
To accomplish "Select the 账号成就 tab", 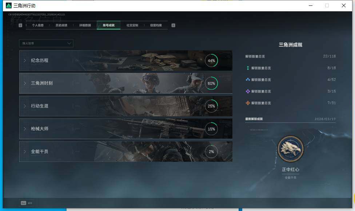I will 108,25.
